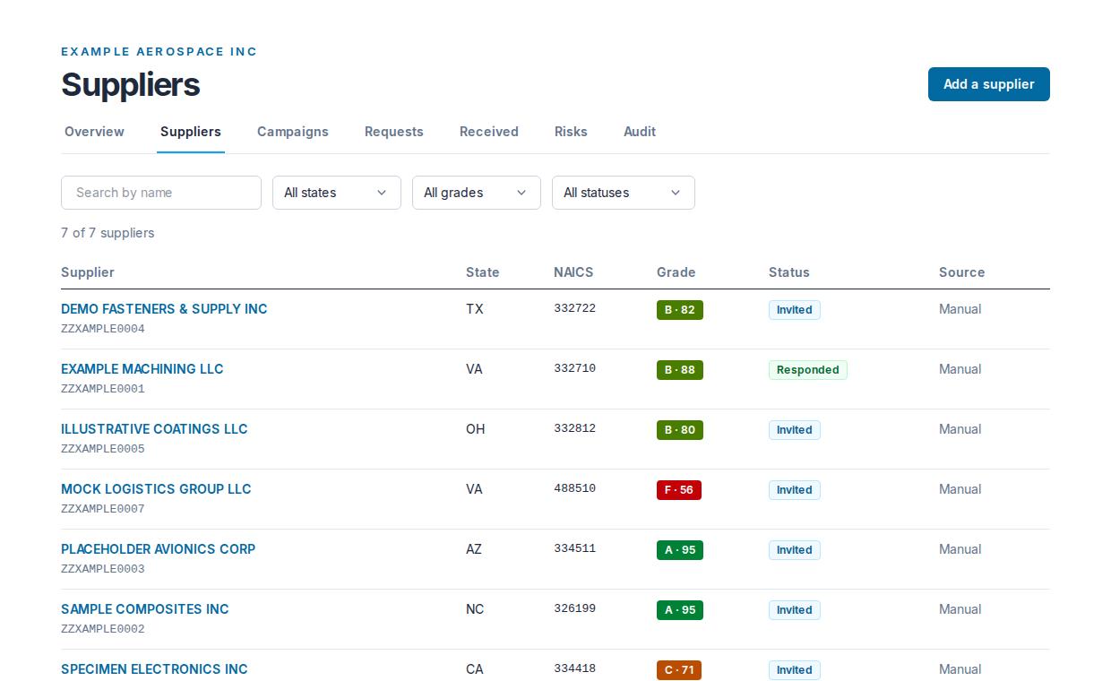Click the B · 80 grade badge

[x=680, y=430]
